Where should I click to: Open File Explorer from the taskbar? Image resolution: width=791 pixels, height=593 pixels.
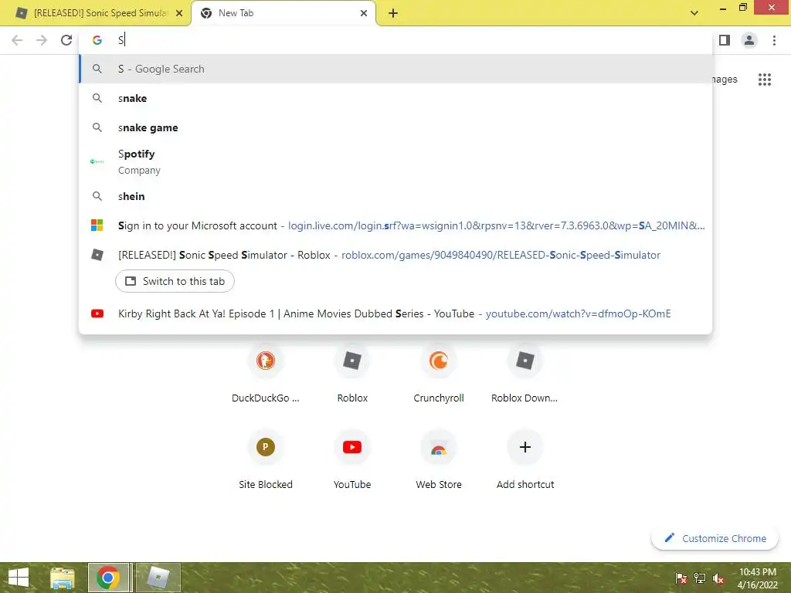click(x=63, y=578)
